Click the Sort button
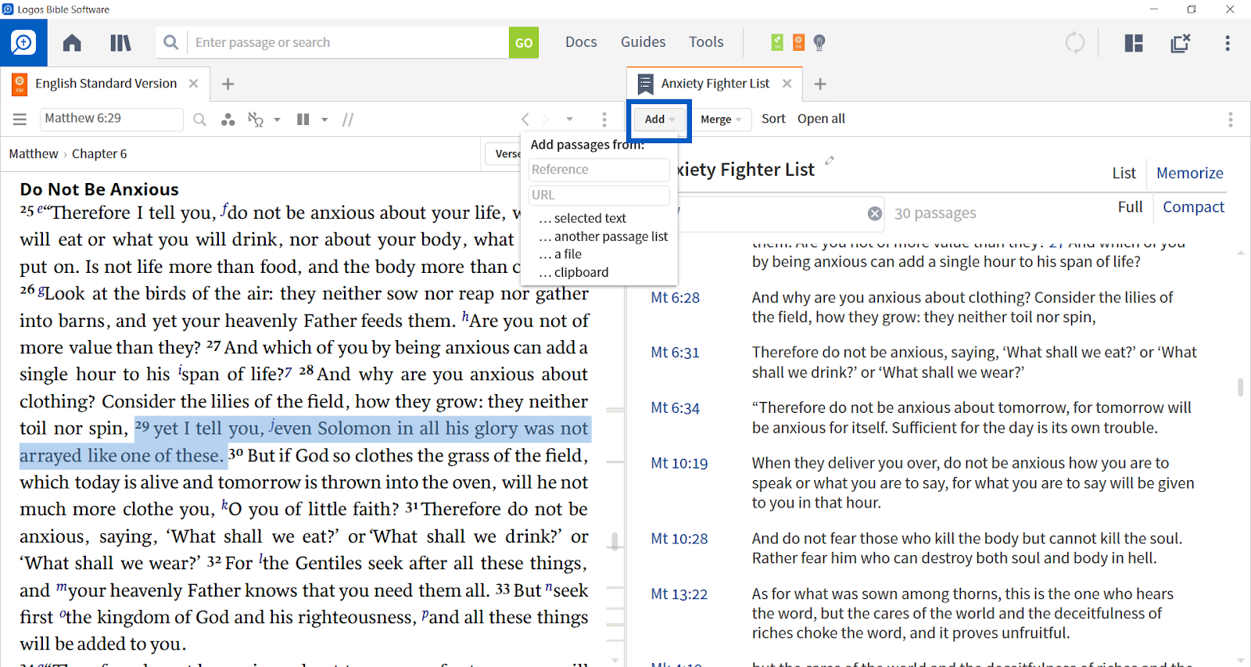This screenshot has width=1251, height=667. [x=773, y=119]
